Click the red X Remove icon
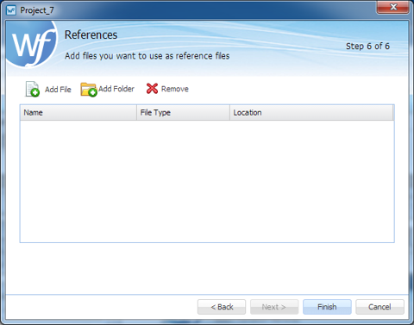Image resolution: width=414 pixels, height=325 pixels. click(x=152, y=89)
